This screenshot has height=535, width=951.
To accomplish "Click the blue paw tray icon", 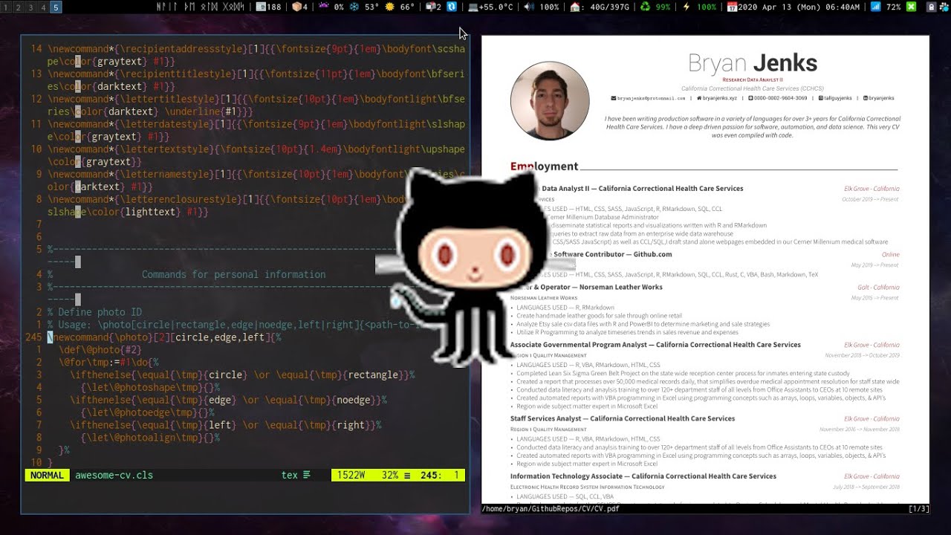I will coord(944,7).
